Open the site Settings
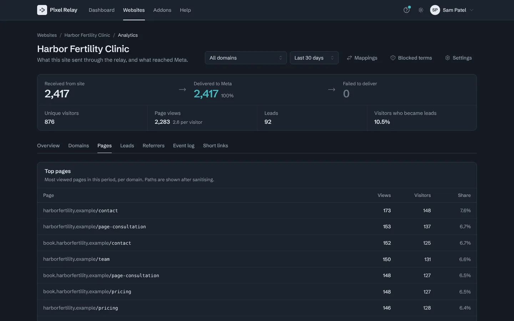 click(x=459, y=58)
